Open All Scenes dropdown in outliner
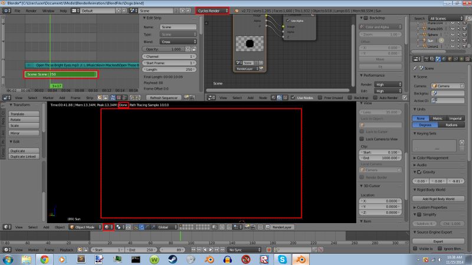 pyautogui.click(x=446, y=18)
